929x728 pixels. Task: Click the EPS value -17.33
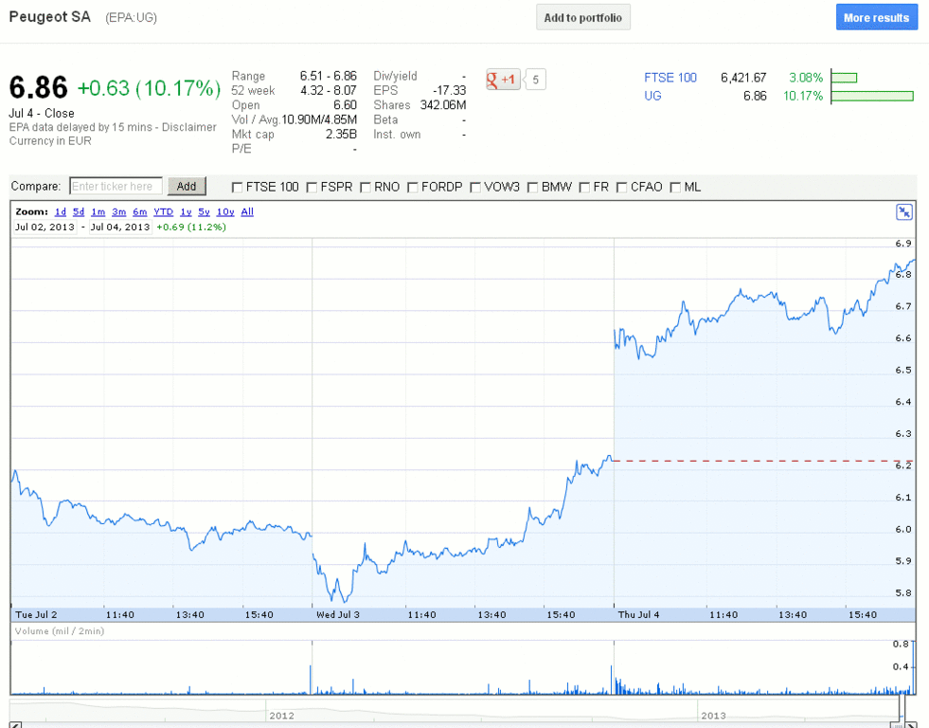pos(449,91)
